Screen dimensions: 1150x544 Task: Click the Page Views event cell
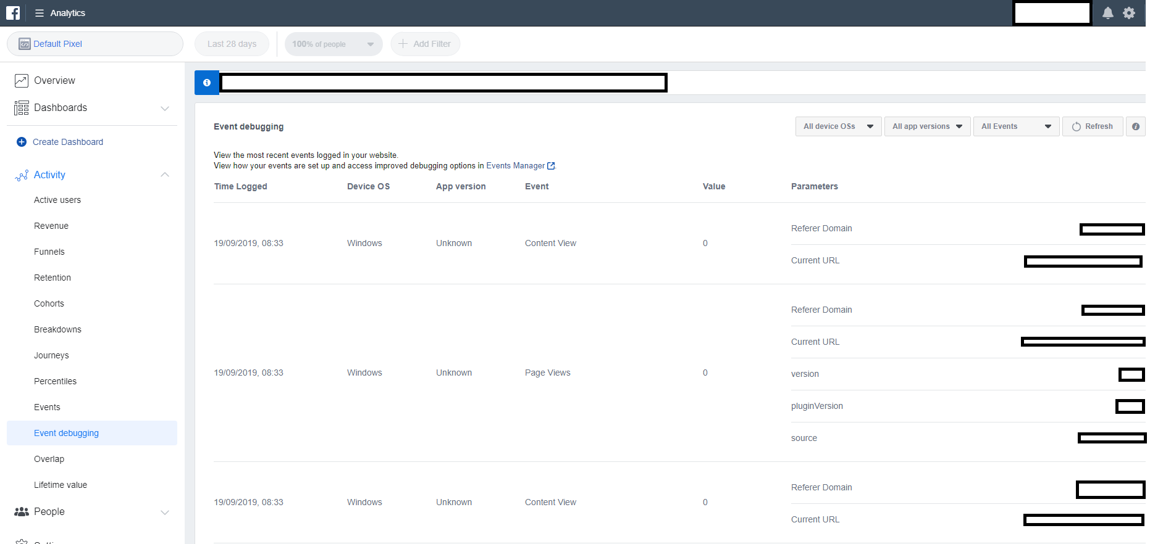point(548,373)
